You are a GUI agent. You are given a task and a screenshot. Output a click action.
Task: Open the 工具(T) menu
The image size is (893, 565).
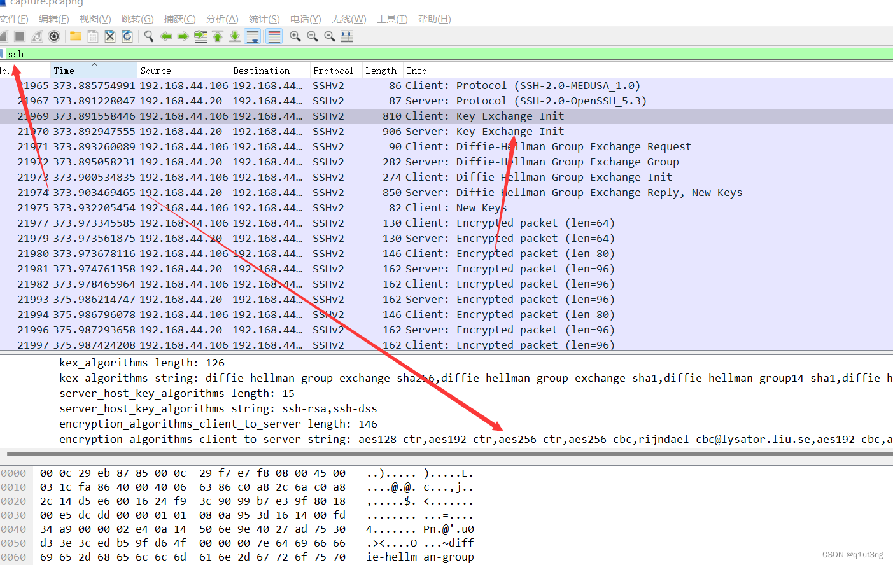pos(392,19)
